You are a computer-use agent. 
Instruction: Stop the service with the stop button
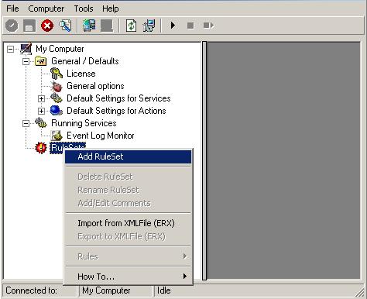pyautogui.click(x=190, y=26)
